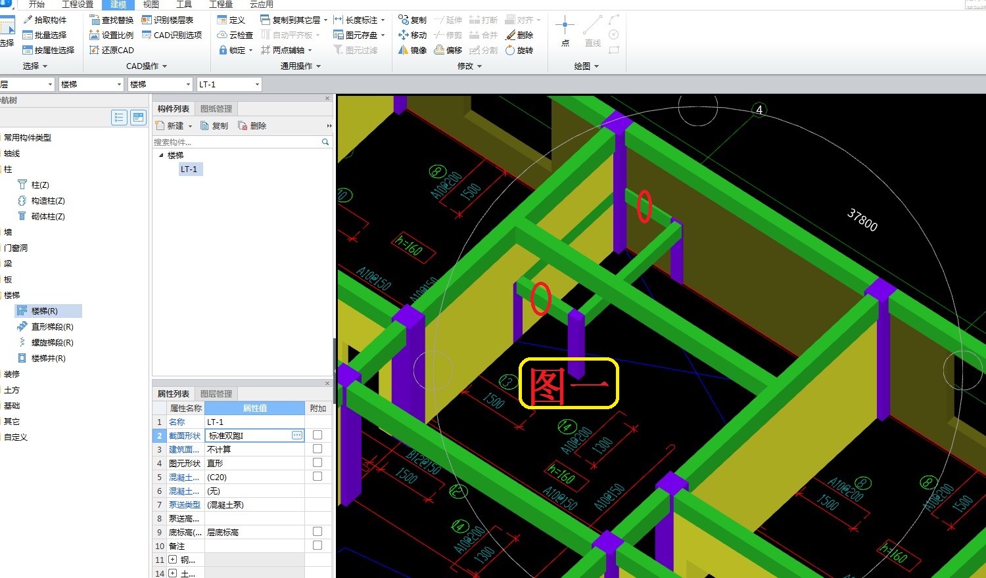This screenshot has width=986, height=578.
Task: Expand the 绘图 group dropdown
Action: [586, 66]
